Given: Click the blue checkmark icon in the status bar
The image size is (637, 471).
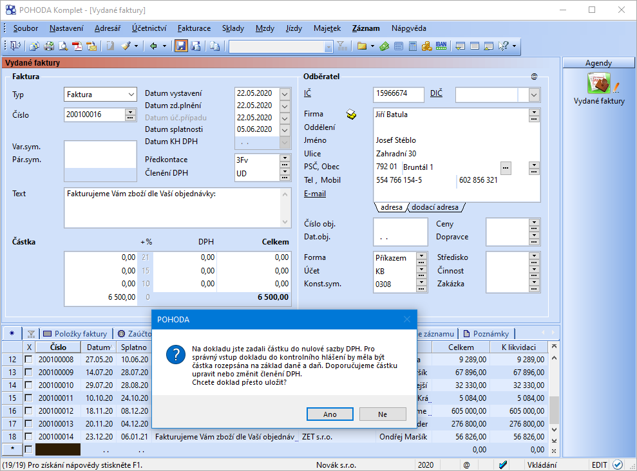Looking at the screenshot, I should [503, 465].
